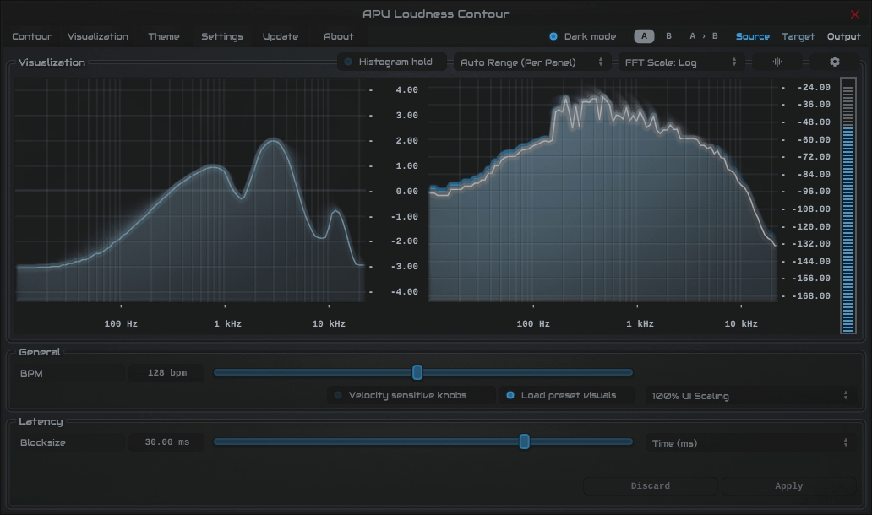
Task: Open the Time (ms) blocksize unit dropdown
Action: click(750, 443)
